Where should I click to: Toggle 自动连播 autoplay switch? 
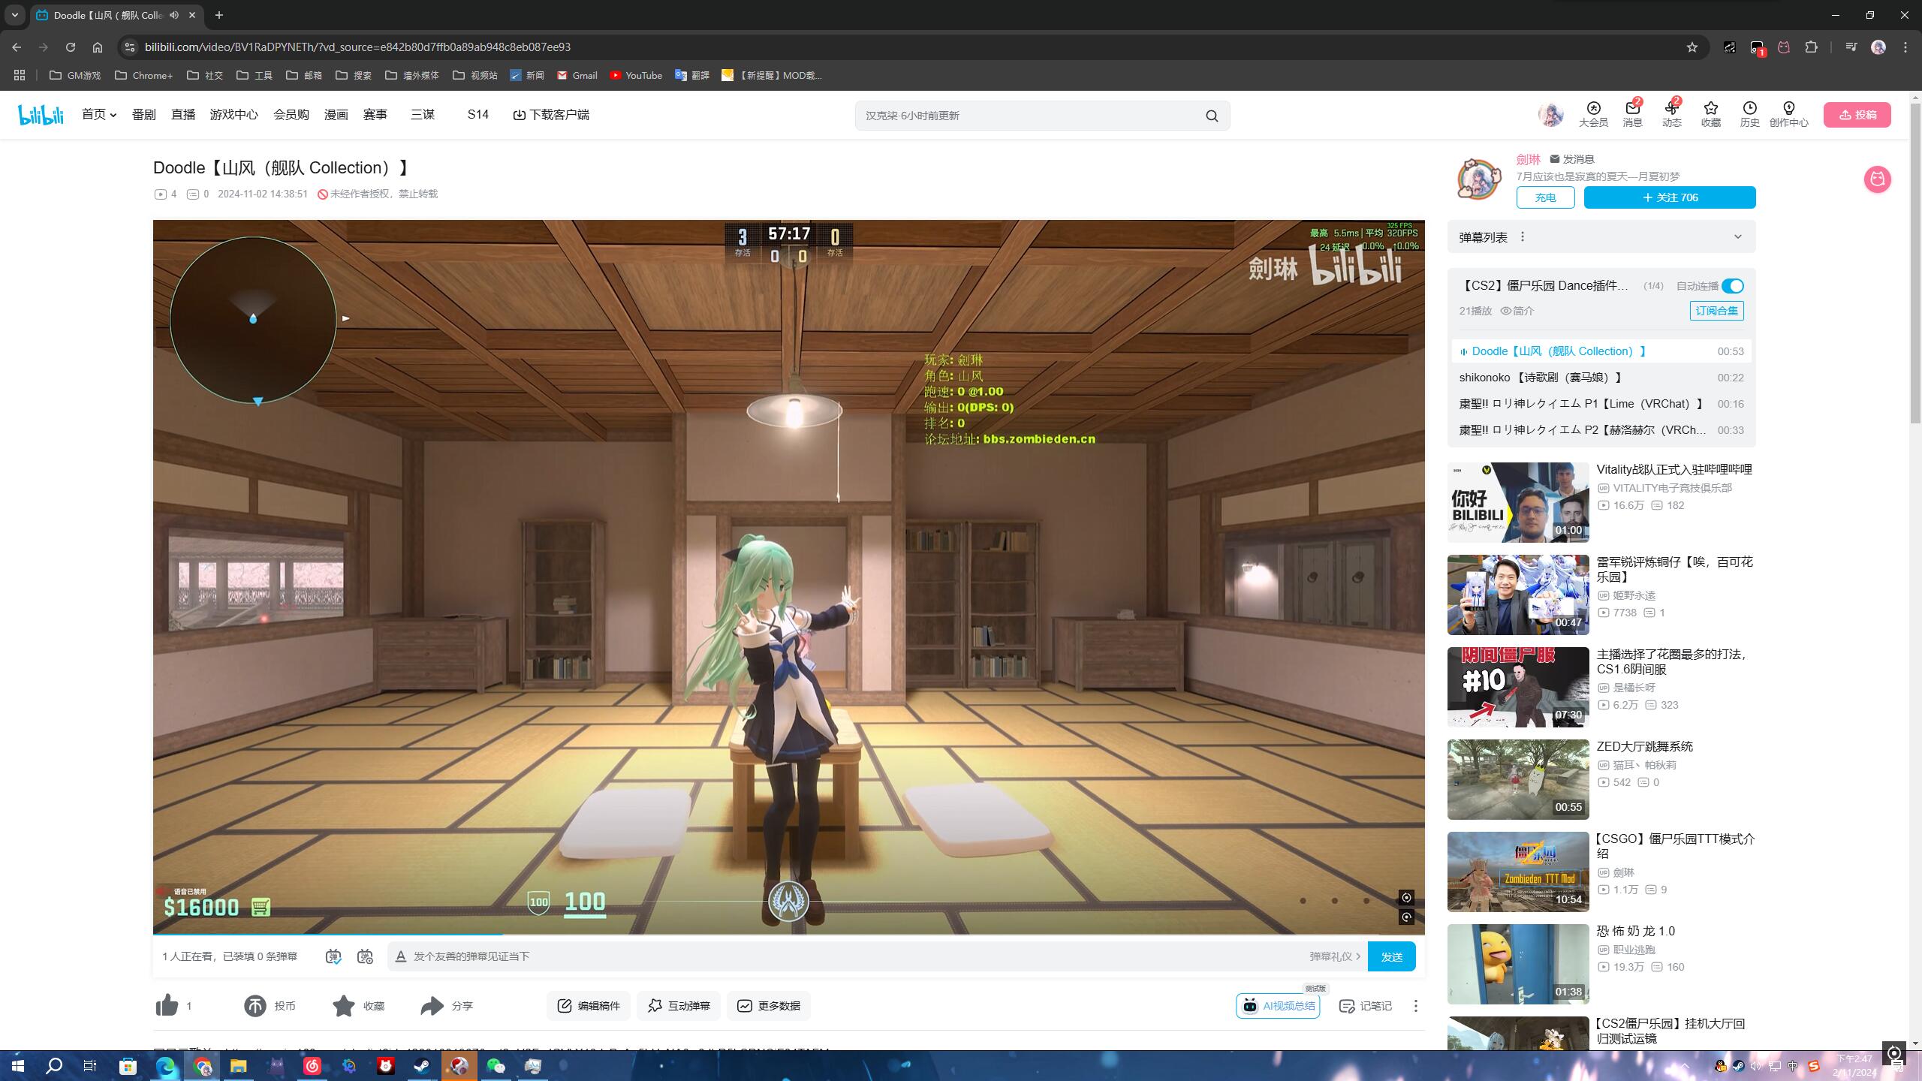(x=1732, y=286)
